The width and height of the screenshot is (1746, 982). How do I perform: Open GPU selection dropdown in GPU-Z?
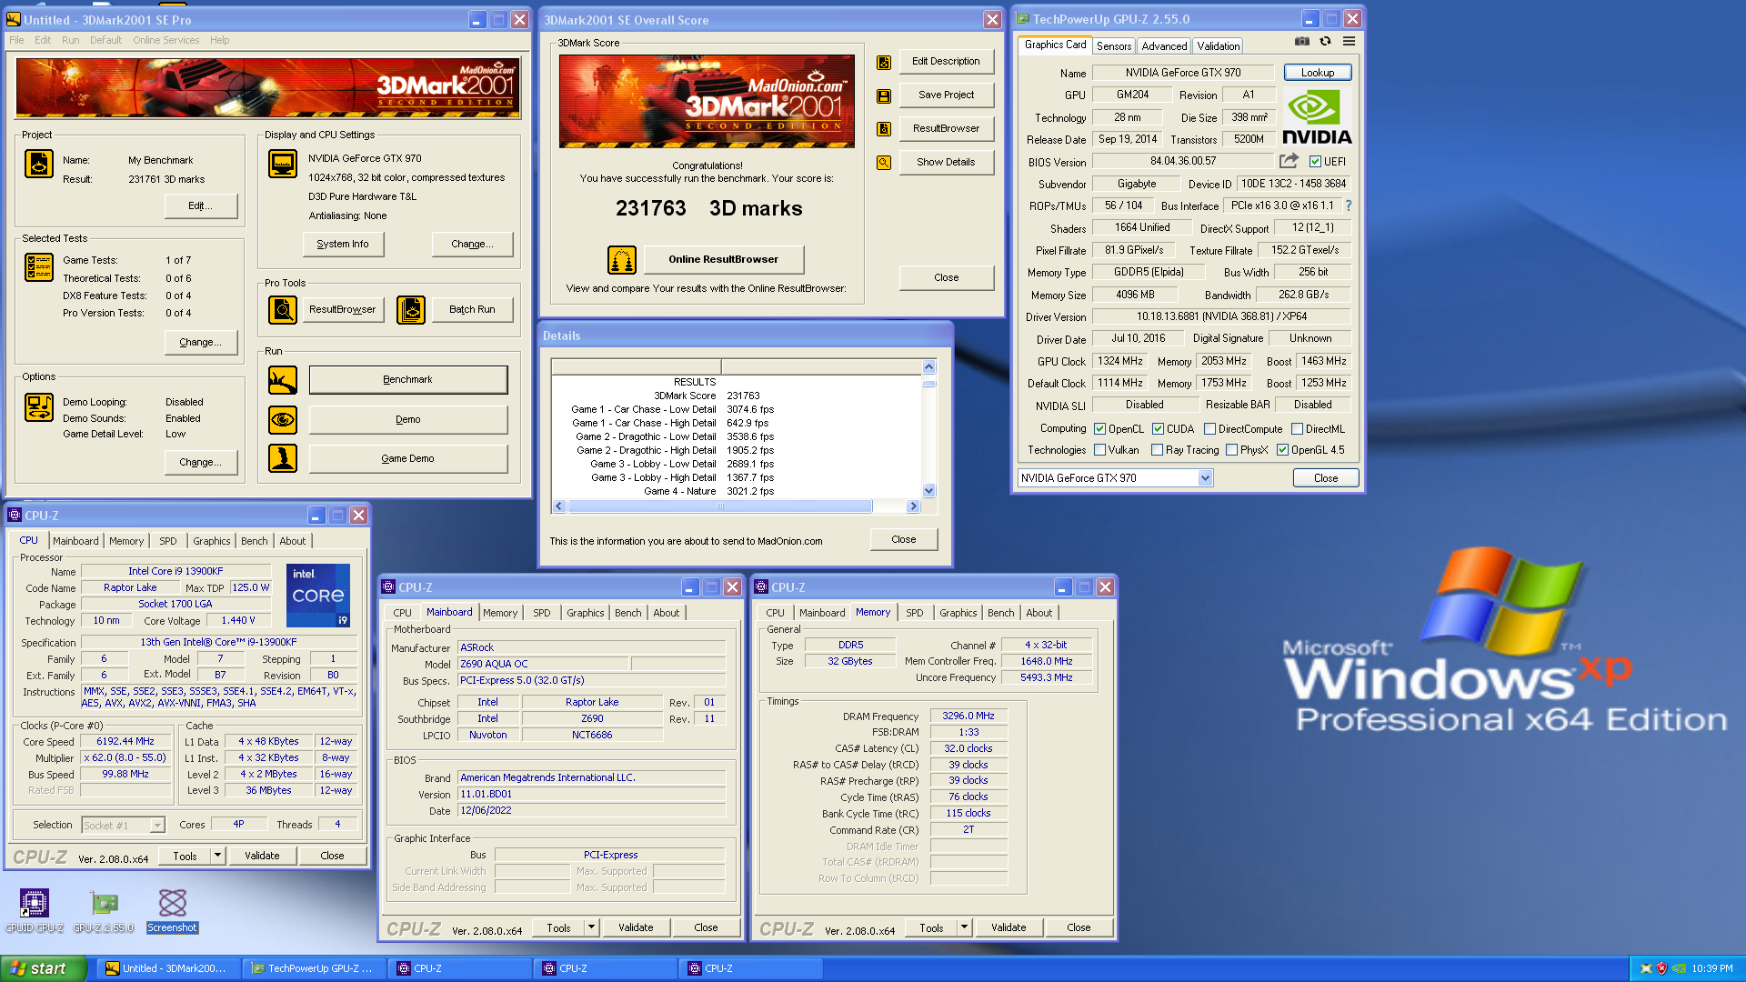1206,478
